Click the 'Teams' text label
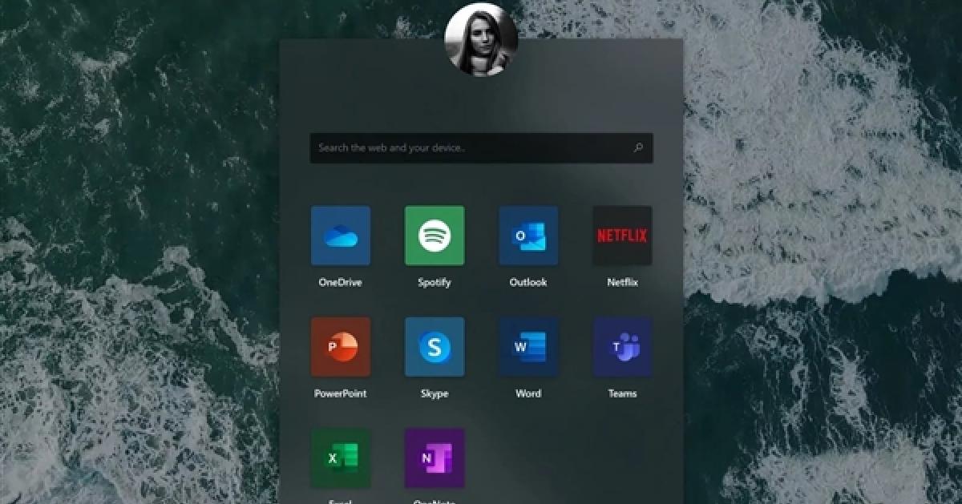Screen dimensions: 962x504 pyautogui.click(x=622, y=393)
